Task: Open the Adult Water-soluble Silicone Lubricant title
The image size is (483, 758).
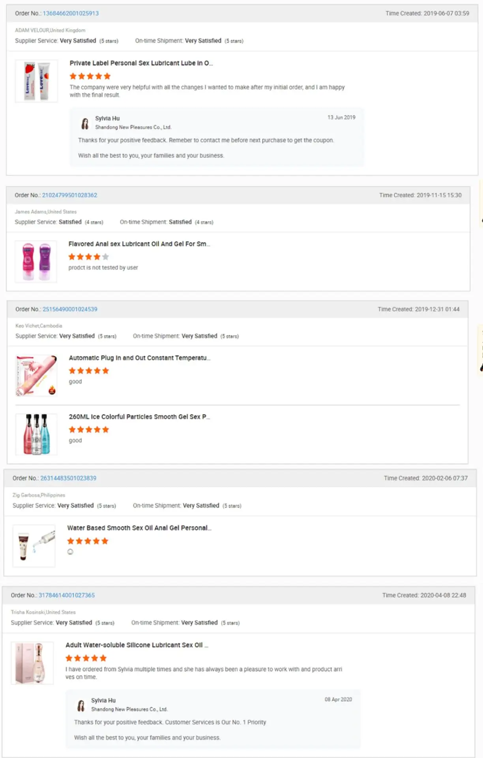Action: 137,645
